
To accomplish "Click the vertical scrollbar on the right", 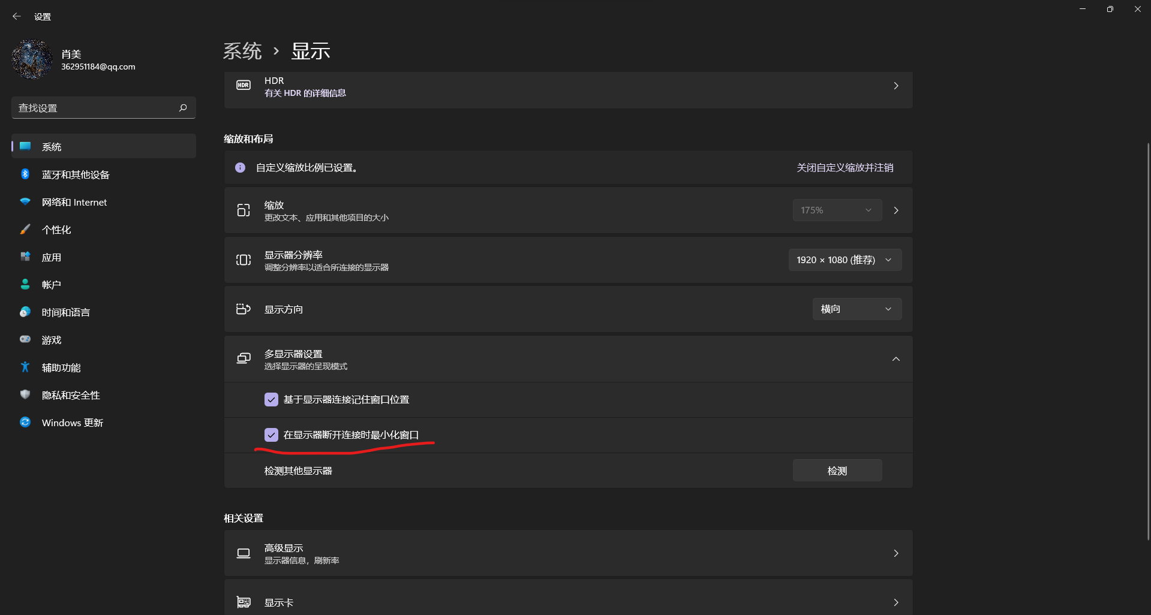I will coord(1148,342).
